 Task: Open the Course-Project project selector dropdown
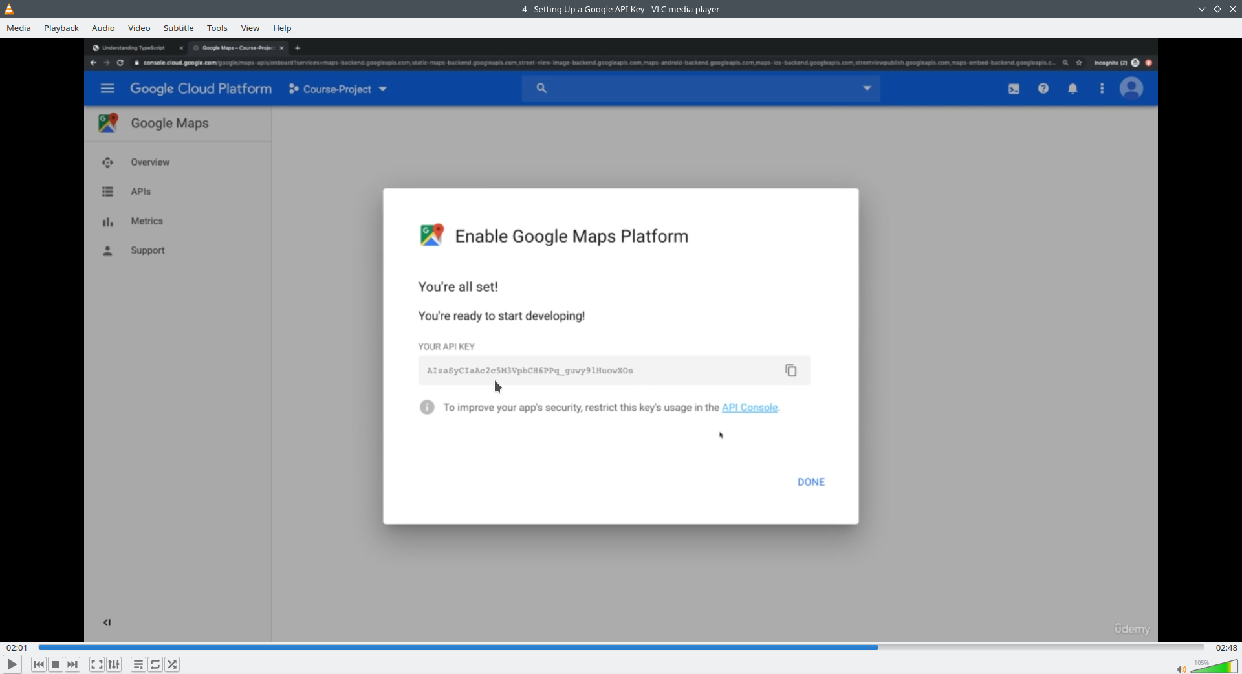point(338,89)
